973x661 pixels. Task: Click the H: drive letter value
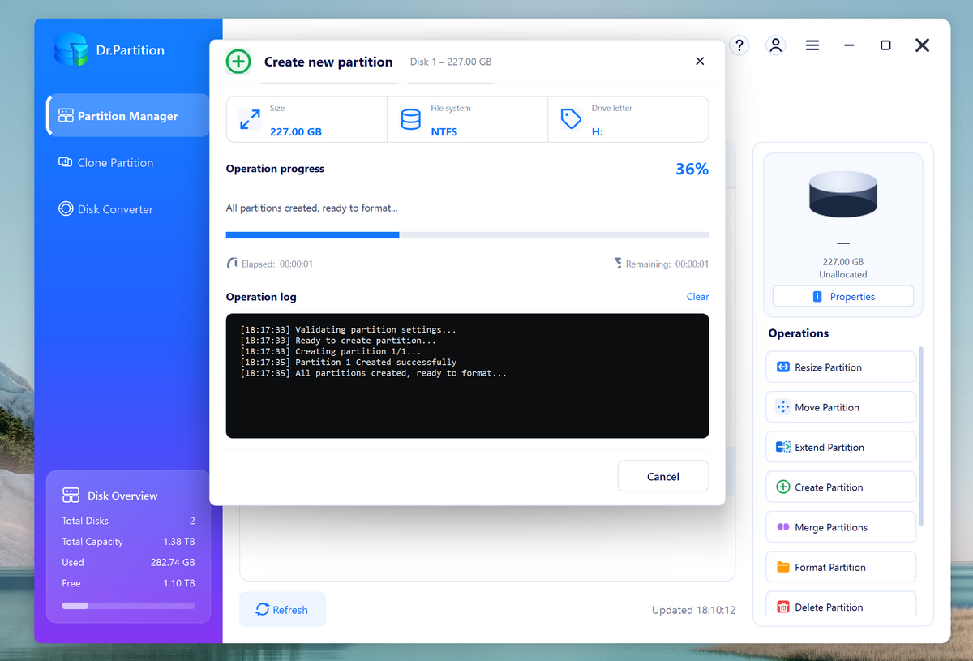tap(598, 131)
